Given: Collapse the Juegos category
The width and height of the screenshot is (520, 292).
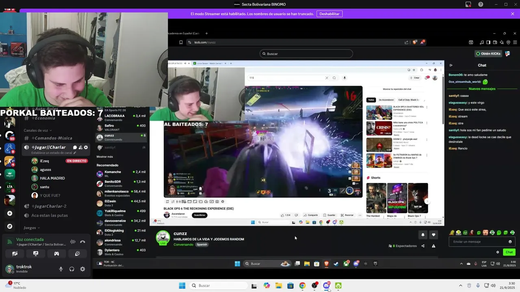Looking at the screenshot, I should click(x=32, y=228).
